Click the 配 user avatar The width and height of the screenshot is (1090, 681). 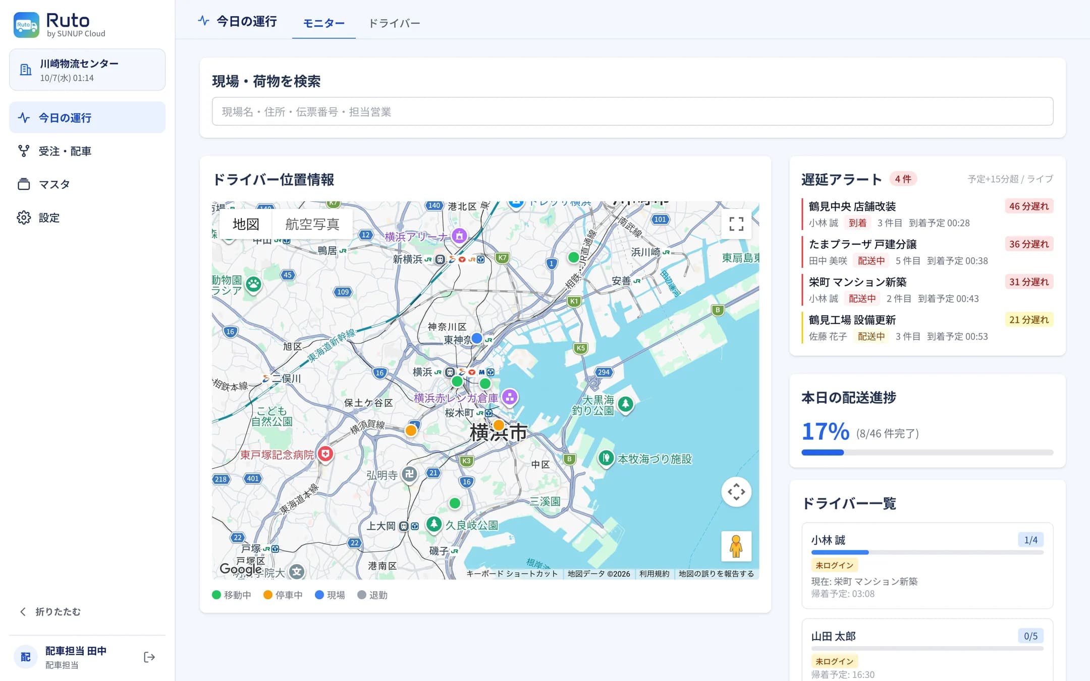click(x=26, y=657)
